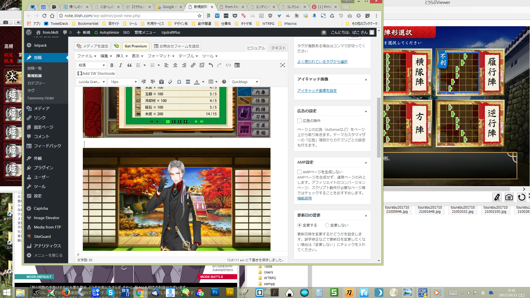Click the Get Premium button

136,46
